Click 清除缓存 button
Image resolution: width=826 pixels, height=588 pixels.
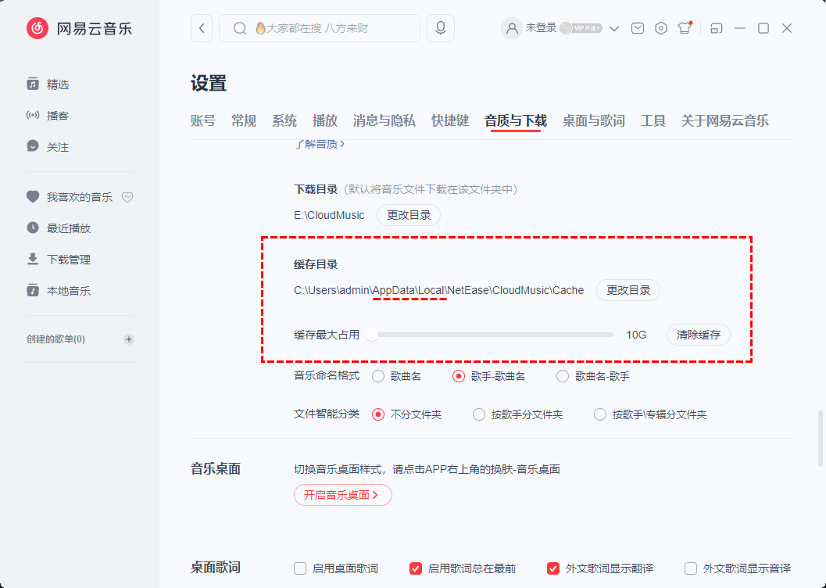[699, 335]
